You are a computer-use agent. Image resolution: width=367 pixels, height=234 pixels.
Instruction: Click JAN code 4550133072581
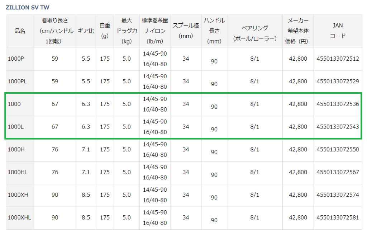click(x=338, y=217)
